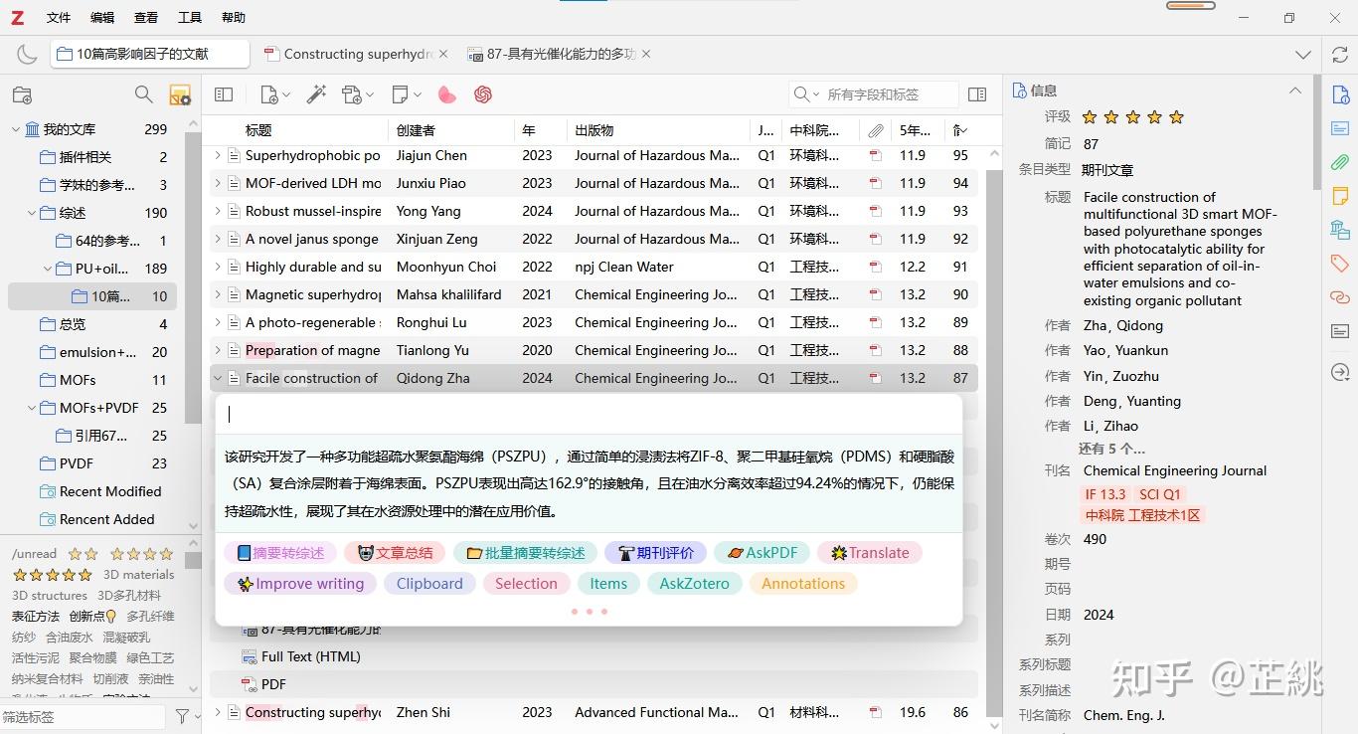Open the tabs list dropdown chevron
This screenshot has height=734, width=1358.
coord(1303,55)
